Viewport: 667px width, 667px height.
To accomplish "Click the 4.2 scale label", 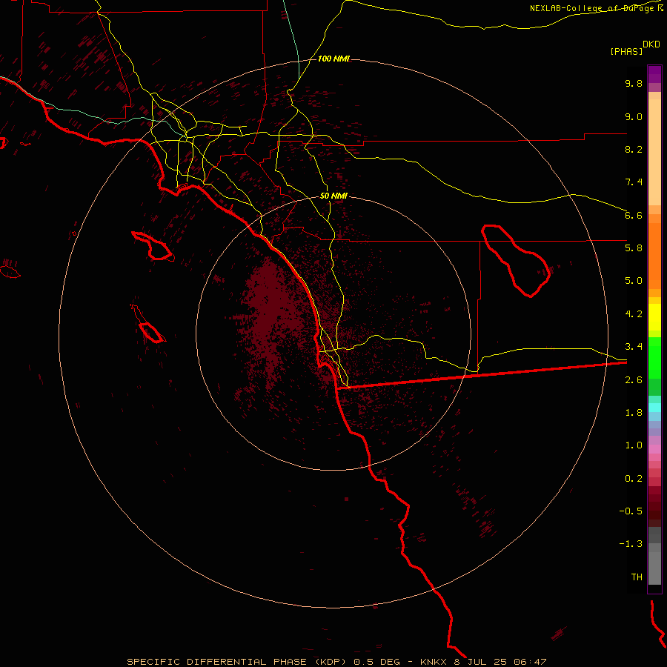I will coord(634,314).
